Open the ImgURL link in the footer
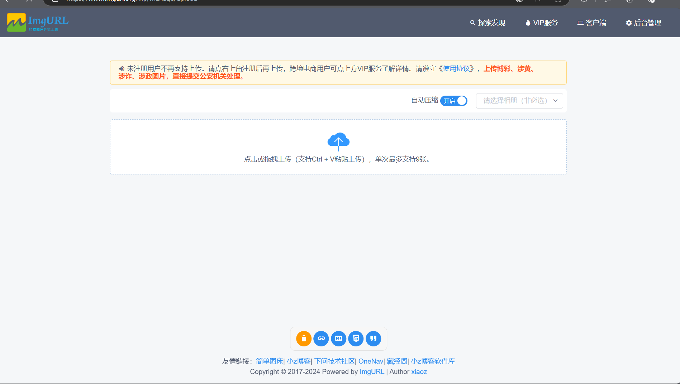This screenshot has height=384, width=680. tap(372, 371)
